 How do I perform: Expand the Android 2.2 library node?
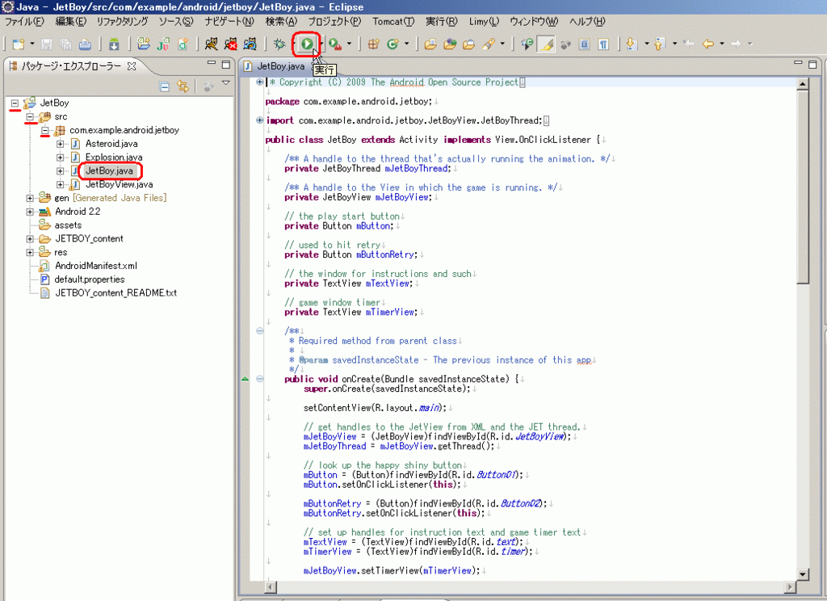click(x=30, y=212)
